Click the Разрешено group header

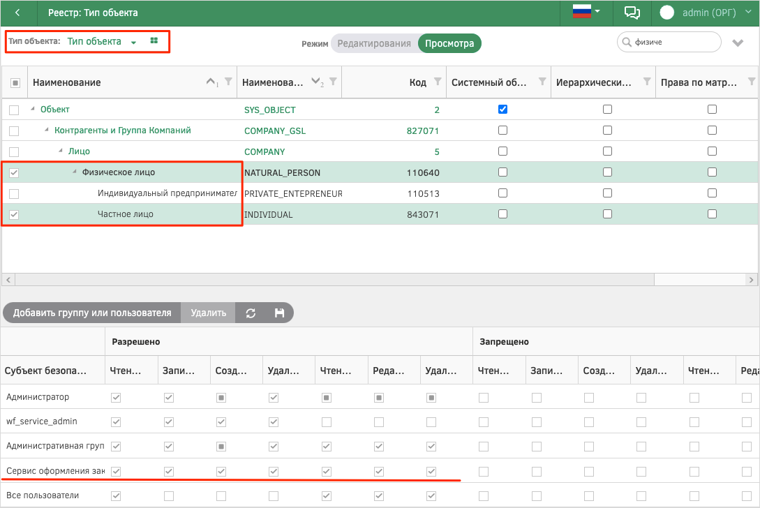[x=289, y=342]
